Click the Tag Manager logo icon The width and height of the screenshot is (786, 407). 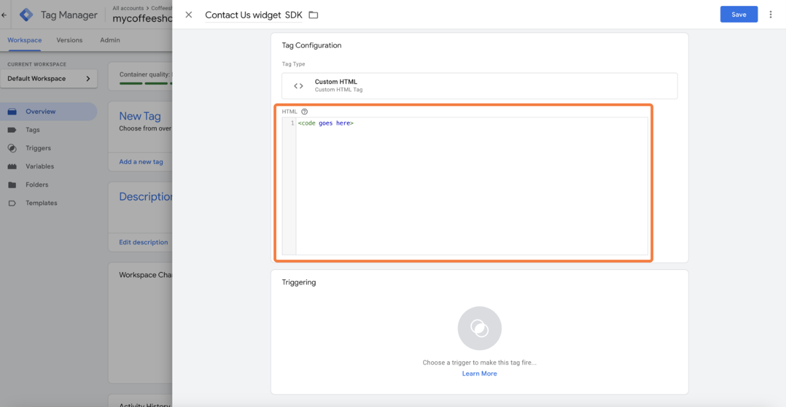click(26, 15)
